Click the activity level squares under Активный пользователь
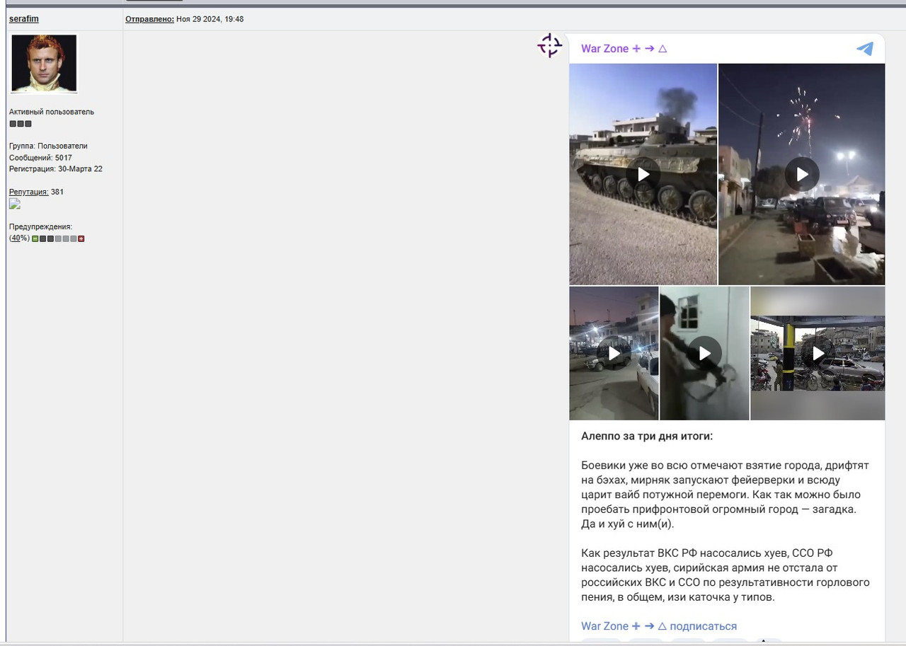This screenshot has width=906, height=646. pyautogui.click(x=20, y=123)
